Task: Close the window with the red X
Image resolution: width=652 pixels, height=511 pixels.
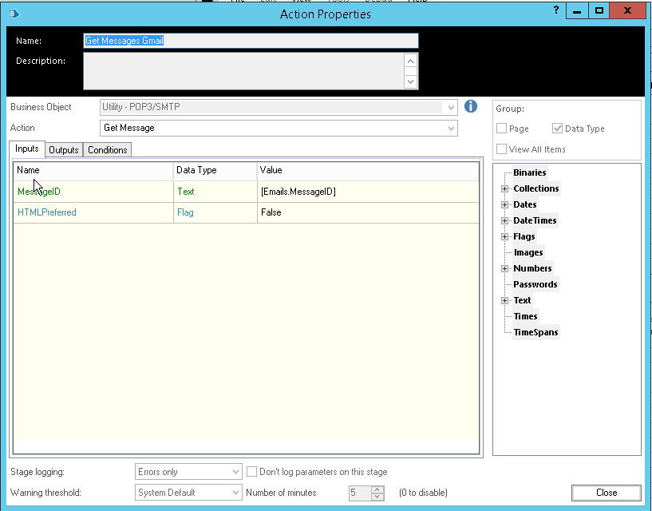Action: pyautogui.click(x=627, y=11)
